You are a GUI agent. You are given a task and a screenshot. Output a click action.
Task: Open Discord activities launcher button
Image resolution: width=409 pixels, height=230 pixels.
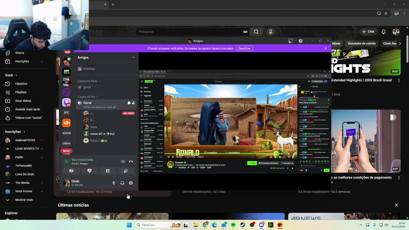(108, 171)
